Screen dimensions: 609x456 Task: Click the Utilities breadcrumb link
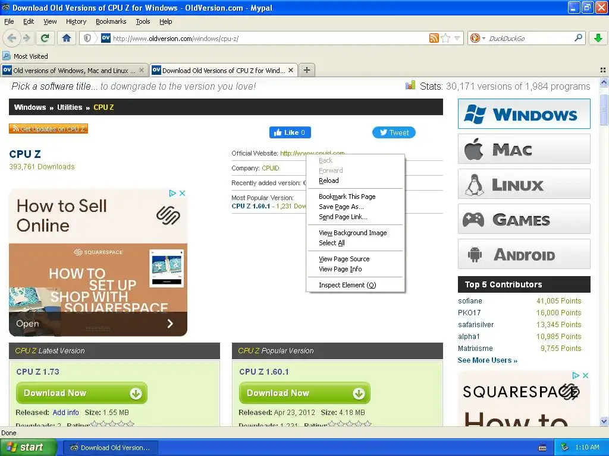tap(70, 107)
